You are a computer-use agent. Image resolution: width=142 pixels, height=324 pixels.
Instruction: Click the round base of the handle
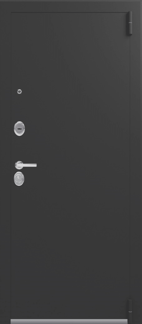pos(19,165)
